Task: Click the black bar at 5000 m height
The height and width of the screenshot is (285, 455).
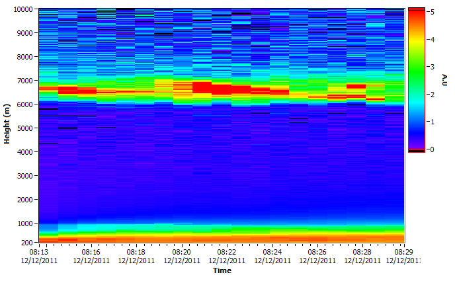Action: pyautogui.click(x=67, y=128)
